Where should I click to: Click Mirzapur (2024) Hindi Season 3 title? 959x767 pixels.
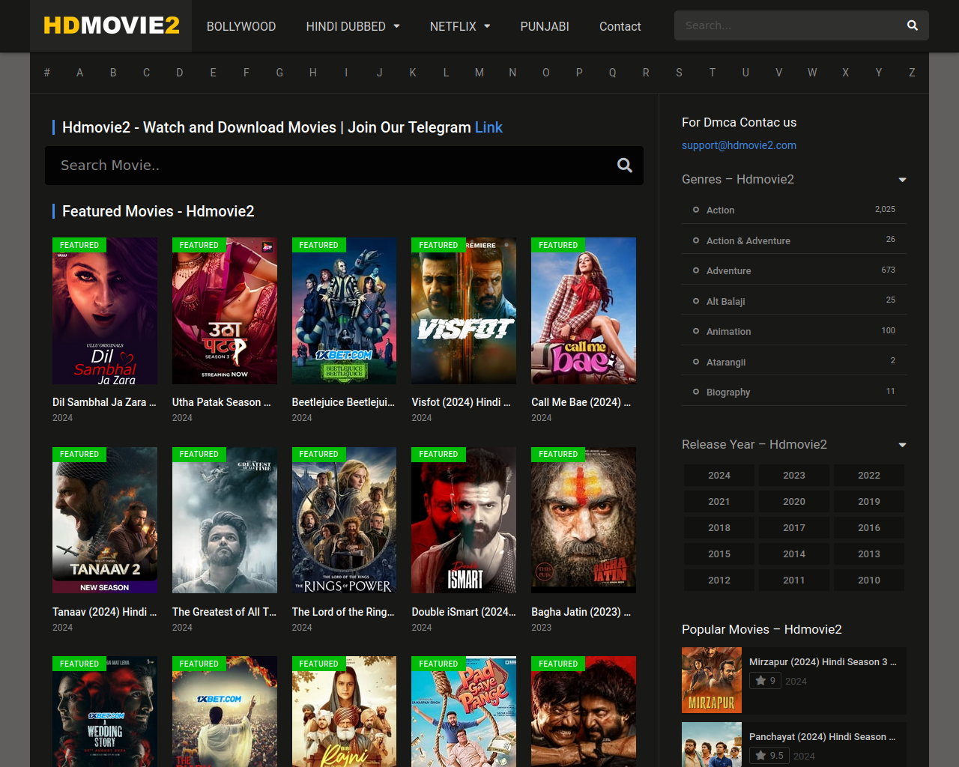tap(823, 662)
